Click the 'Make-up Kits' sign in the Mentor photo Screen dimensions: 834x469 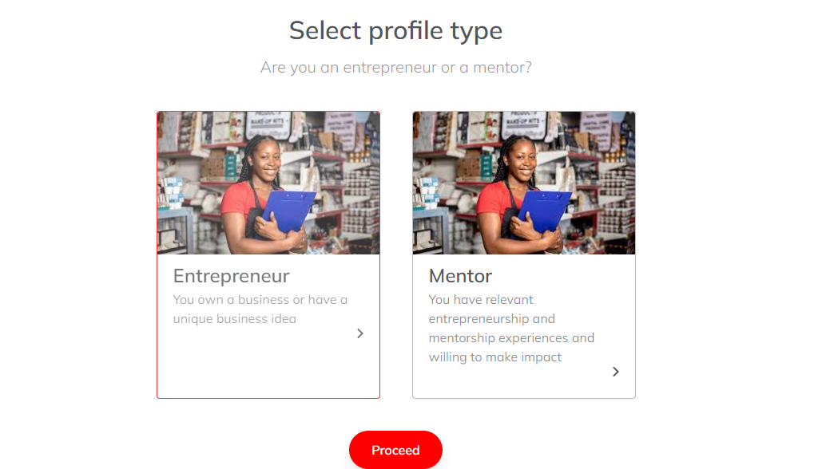[523, 120]
